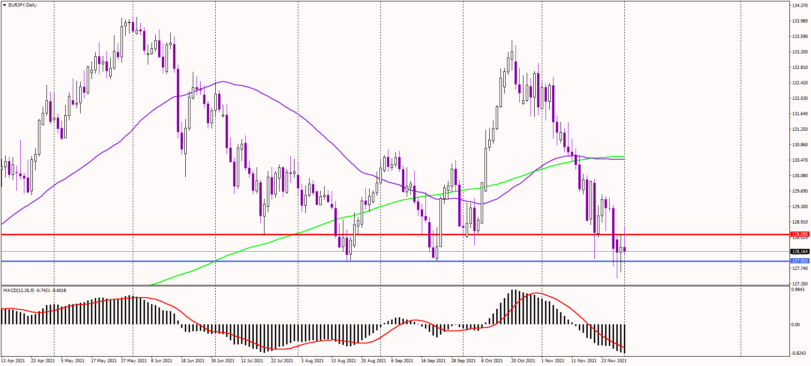The image size is (811, 366).
Task: Click the 132.030 price axis label
Action: pos(800,98)
